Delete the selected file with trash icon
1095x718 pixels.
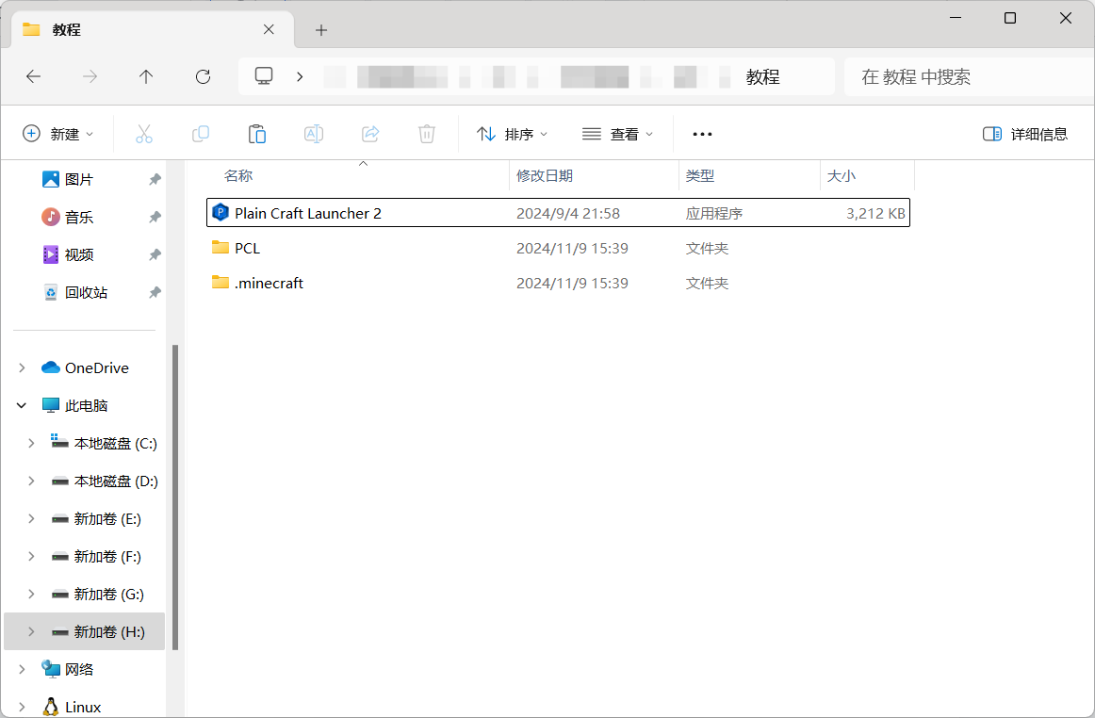point(426,134)
